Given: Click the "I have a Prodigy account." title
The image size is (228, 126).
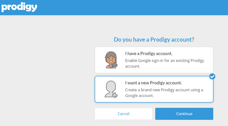Looking at the screenshot, I should (149, 54).
